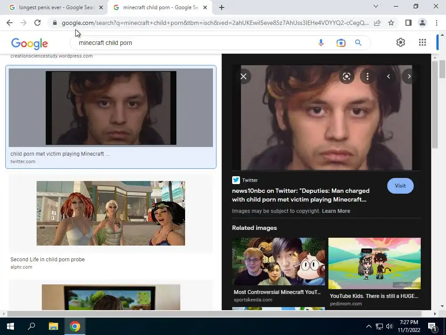The height and width of the screenshot is (335, 446).
Task: Open the sportskeeda related image thumbnail
Action: tap(278, 262)
